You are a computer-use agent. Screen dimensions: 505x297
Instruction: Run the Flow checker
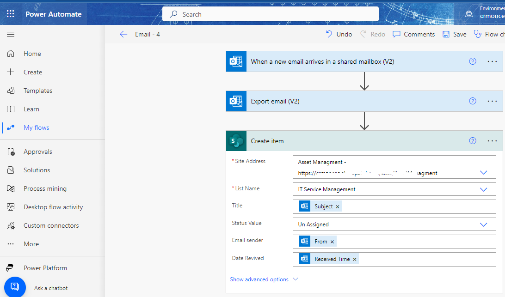point(489,35)
